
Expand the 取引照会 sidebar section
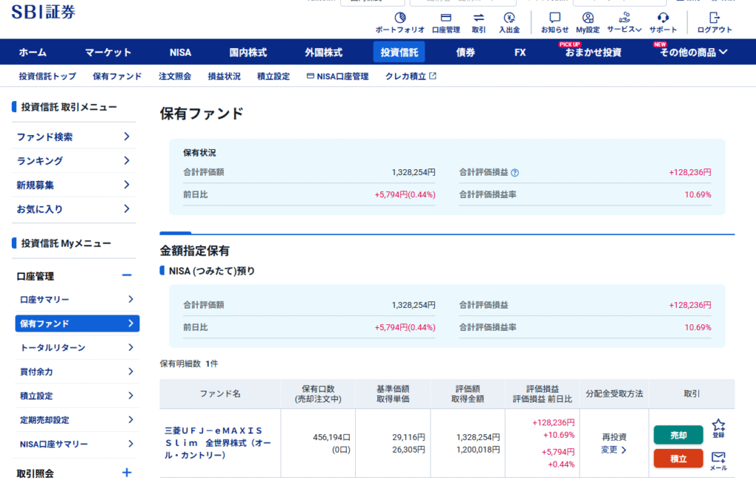[x=126, y=473]
